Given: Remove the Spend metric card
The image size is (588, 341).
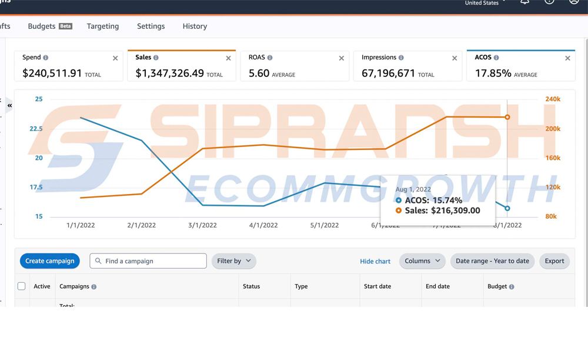Looking at the screenshot, I should tap(115, 58).
